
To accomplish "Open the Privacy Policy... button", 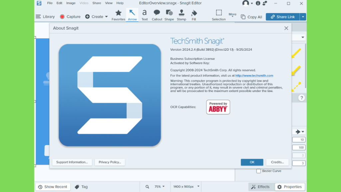I will (x=110, y=162).
